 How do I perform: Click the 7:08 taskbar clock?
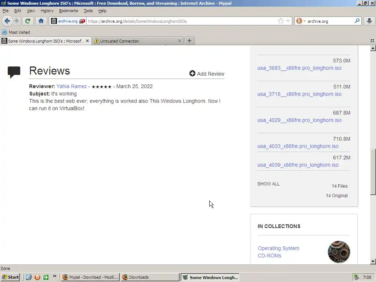click(367, 277)
